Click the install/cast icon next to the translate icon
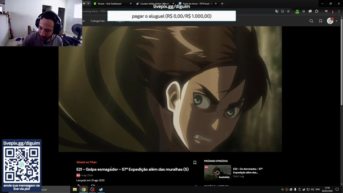Image resolution: width=343 pixels, height=193 pixels. click(282, 11)
